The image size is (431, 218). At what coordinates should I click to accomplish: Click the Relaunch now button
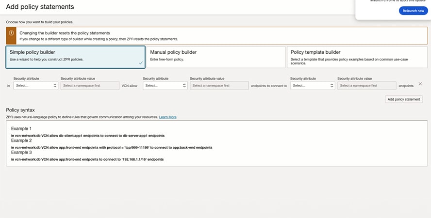click(413, 11)
